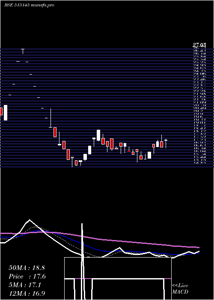Click the '5MA : 17.1' readout
Viewport: 214px width, 300px height.
25,285
